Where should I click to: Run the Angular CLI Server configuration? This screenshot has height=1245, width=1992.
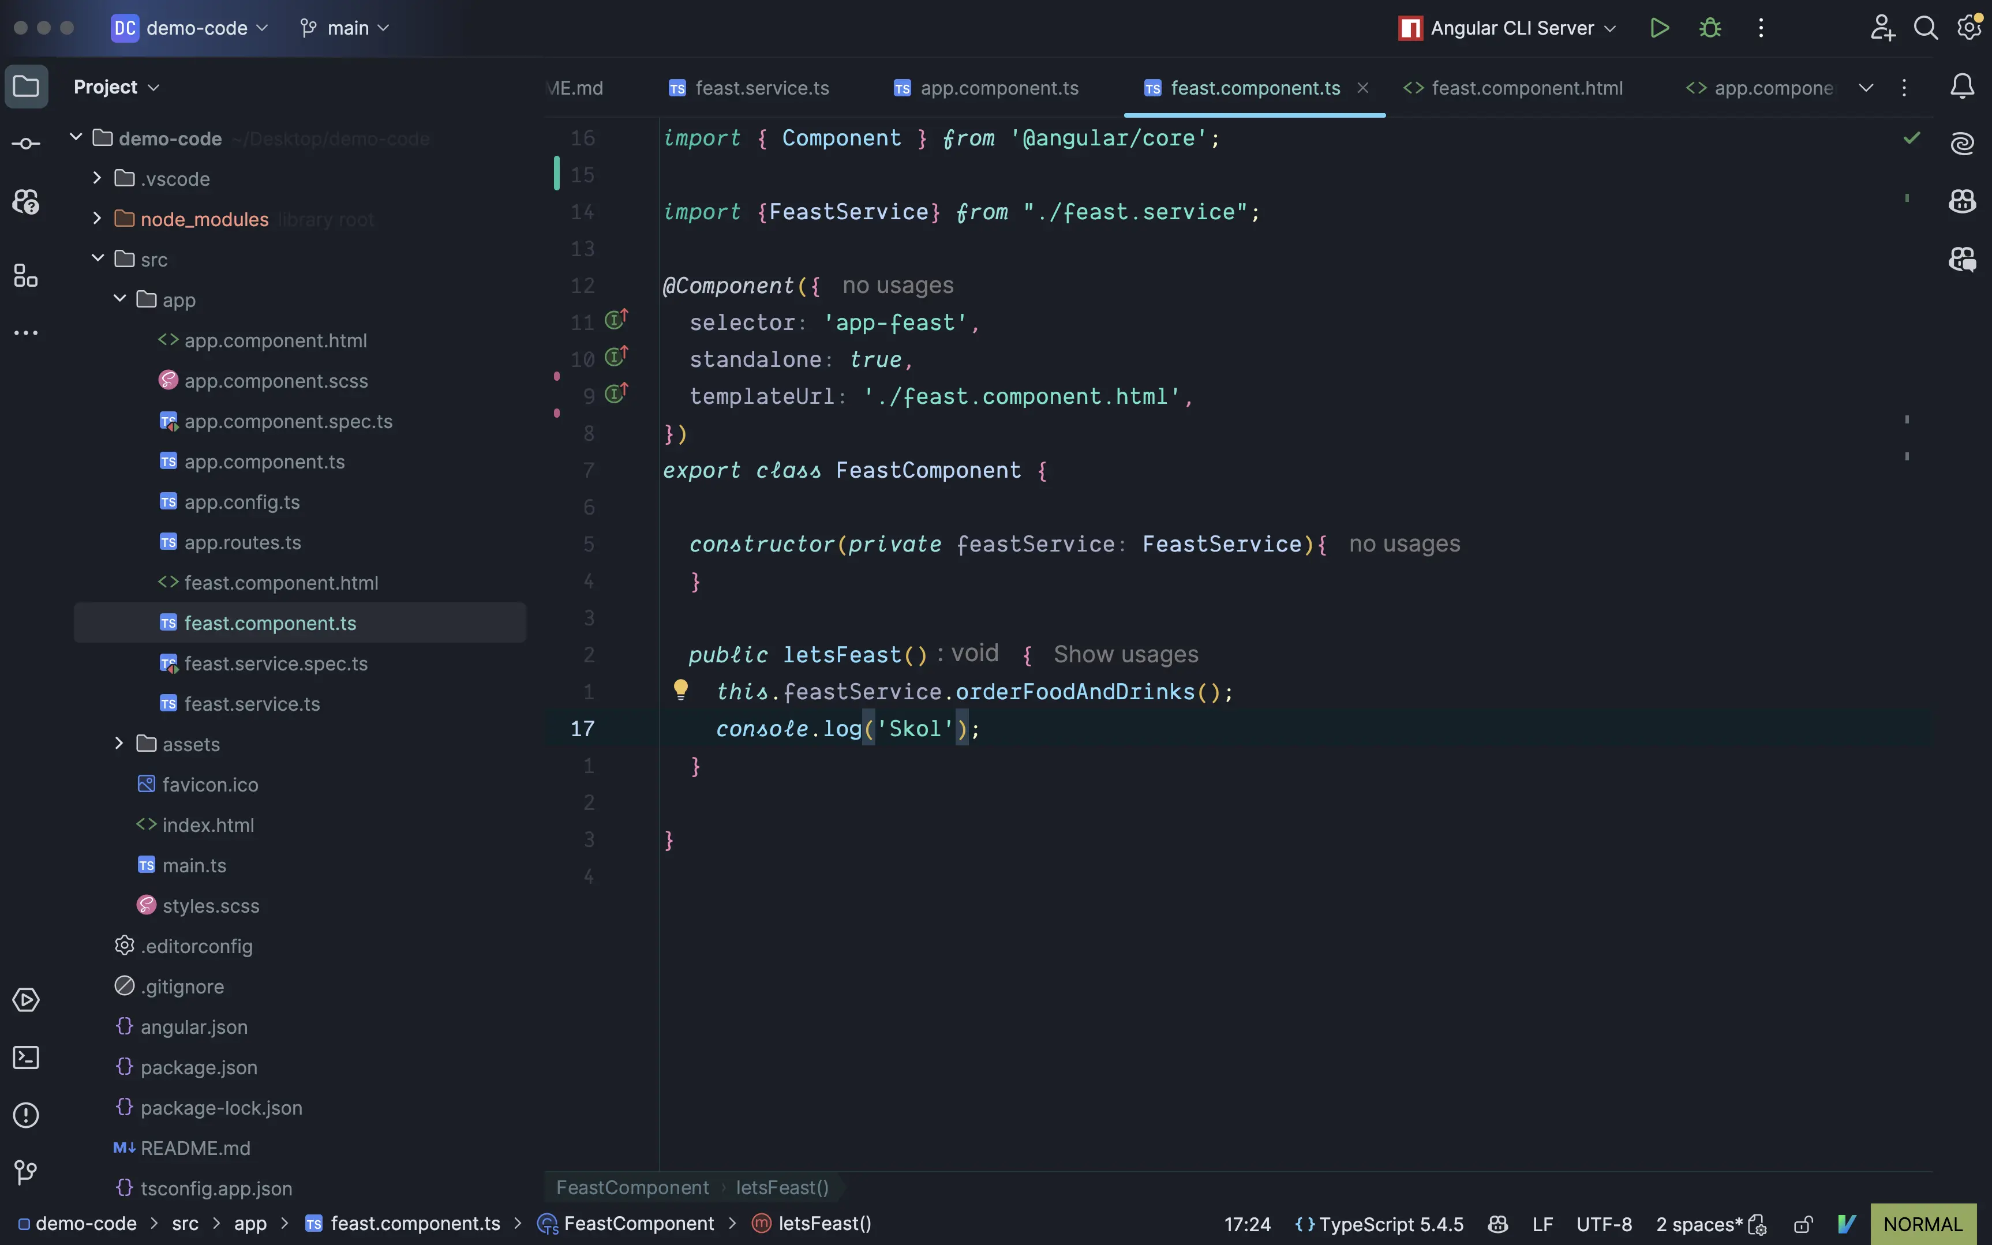pos(1659,28)
